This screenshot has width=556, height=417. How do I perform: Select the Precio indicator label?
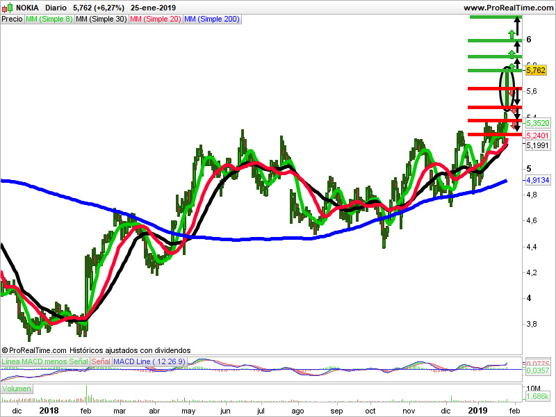tap(12, 19)
